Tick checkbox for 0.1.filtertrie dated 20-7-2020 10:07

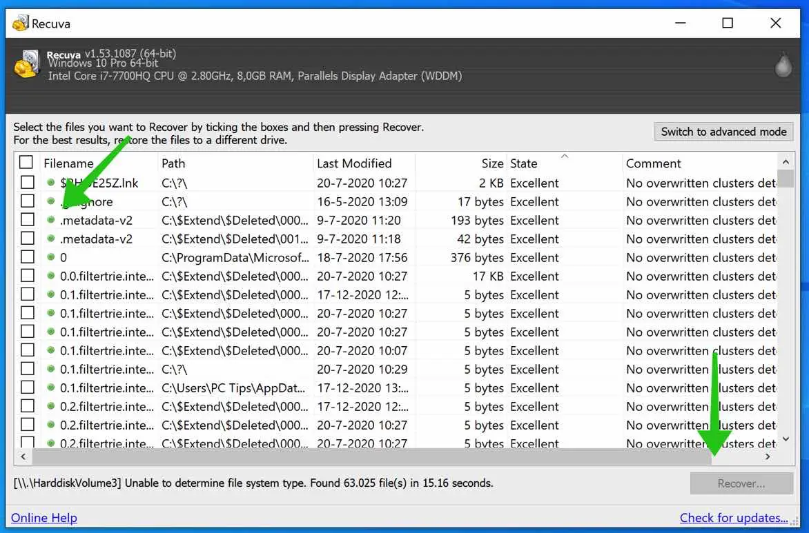click(28, 350)
